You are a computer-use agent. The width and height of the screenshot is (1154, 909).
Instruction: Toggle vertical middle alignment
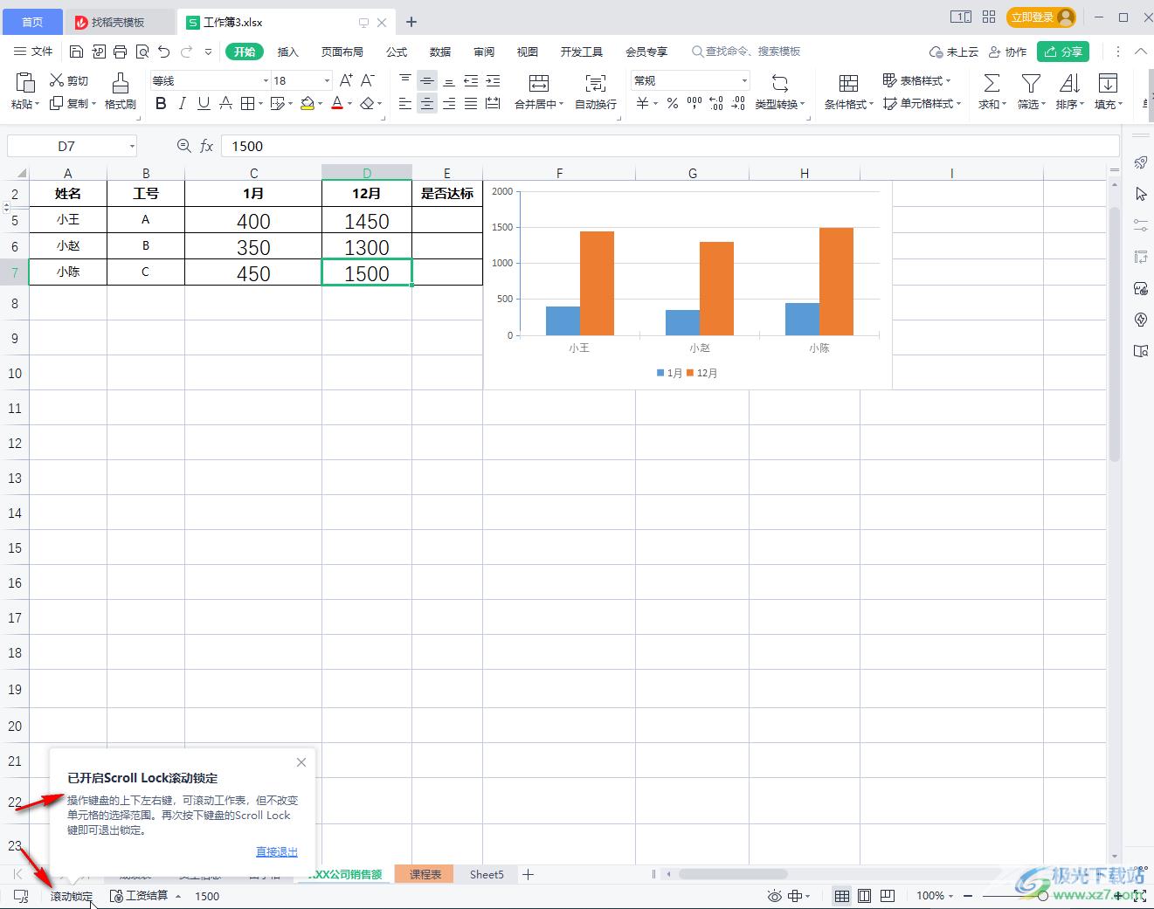pyautogui.click(x=427, y=80)
